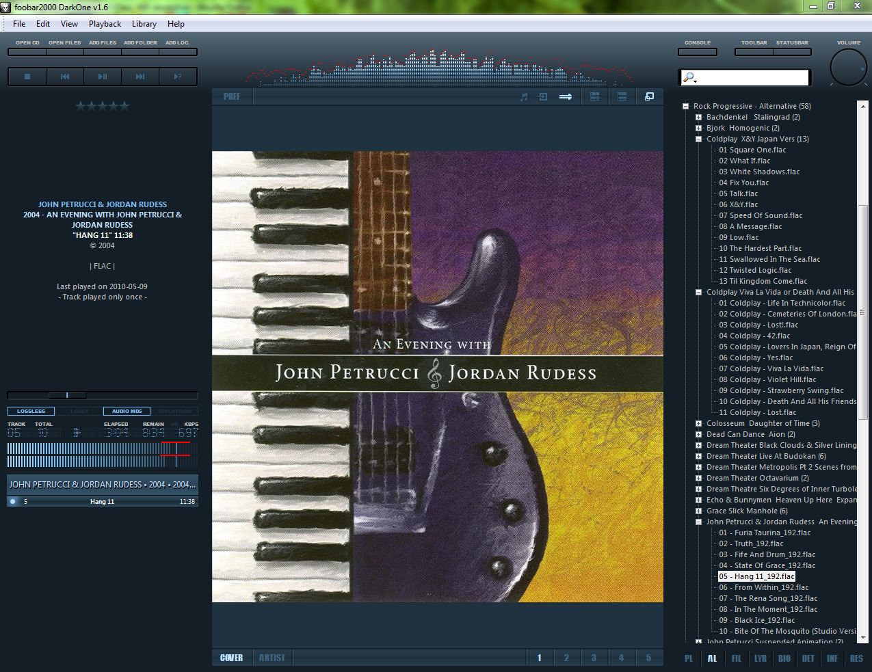Open preferences with the PREF button
The image size is (872, 672).
click(232, 96)
